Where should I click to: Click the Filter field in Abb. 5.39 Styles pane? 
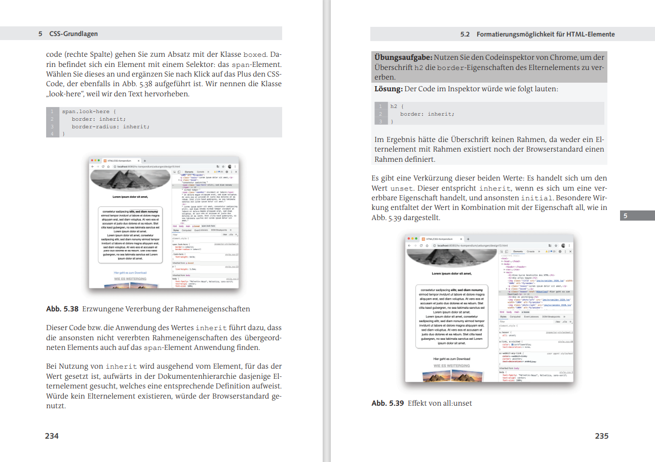526,322
